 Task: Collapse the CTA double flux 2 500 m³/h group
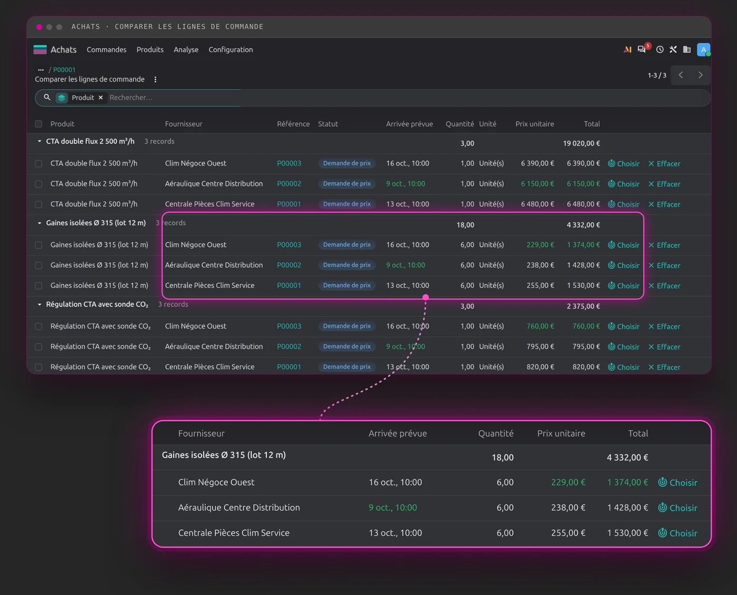[x=39, y=141]
